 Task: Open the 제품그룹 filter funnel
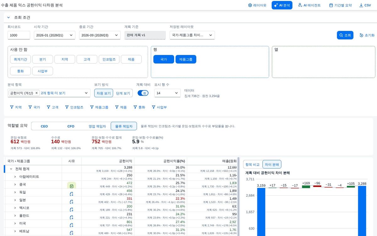point(99,107)
